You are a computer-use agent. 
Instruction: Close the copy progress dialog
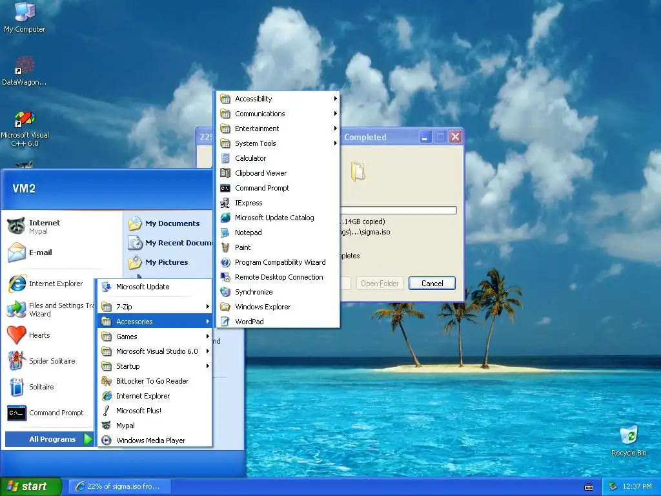pos(455,137)
